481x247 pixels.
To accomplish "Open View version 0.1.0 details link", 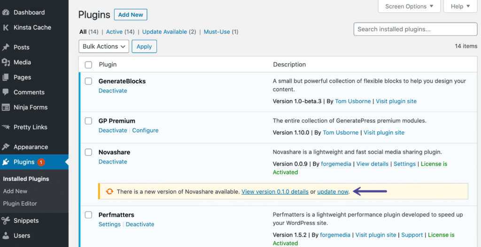I will (x=275, y=192).
